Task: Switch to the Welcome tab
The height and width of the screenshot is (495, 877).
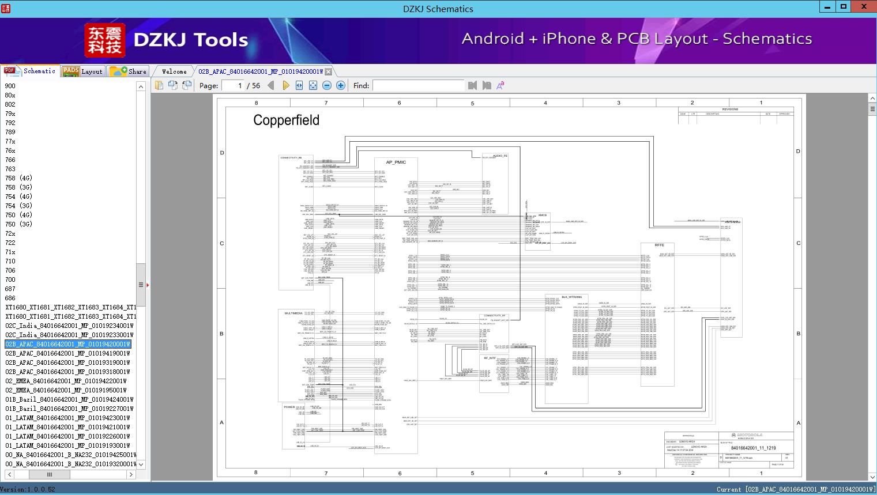Action: click(174, 71)
